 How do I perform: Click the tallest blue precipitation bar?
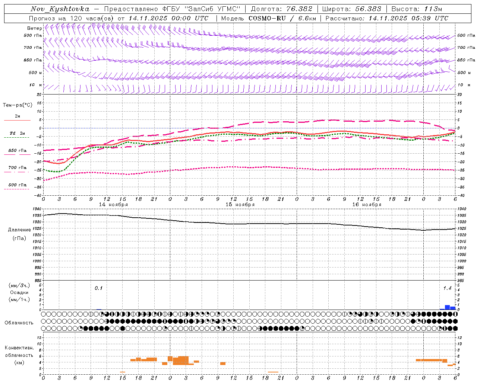point(447,307)
